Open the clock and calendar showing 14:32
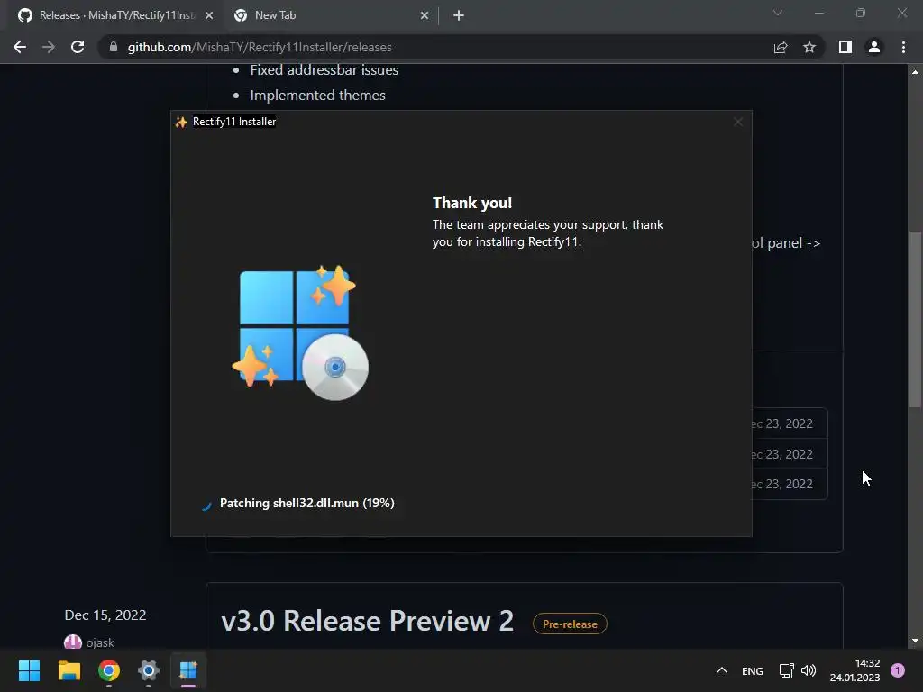Image resolution: width=923 pixels, height=692 pixels. click(854, 670)
